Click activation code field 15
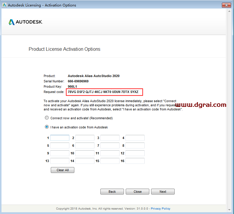The width and height of the screenshot is (234, 214). pos(110,161)
